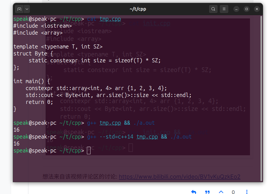Viewport: 271px width, 194px height.
Task: Expand the new tab dropdown arrow
Action: click(x=27, y=9)
